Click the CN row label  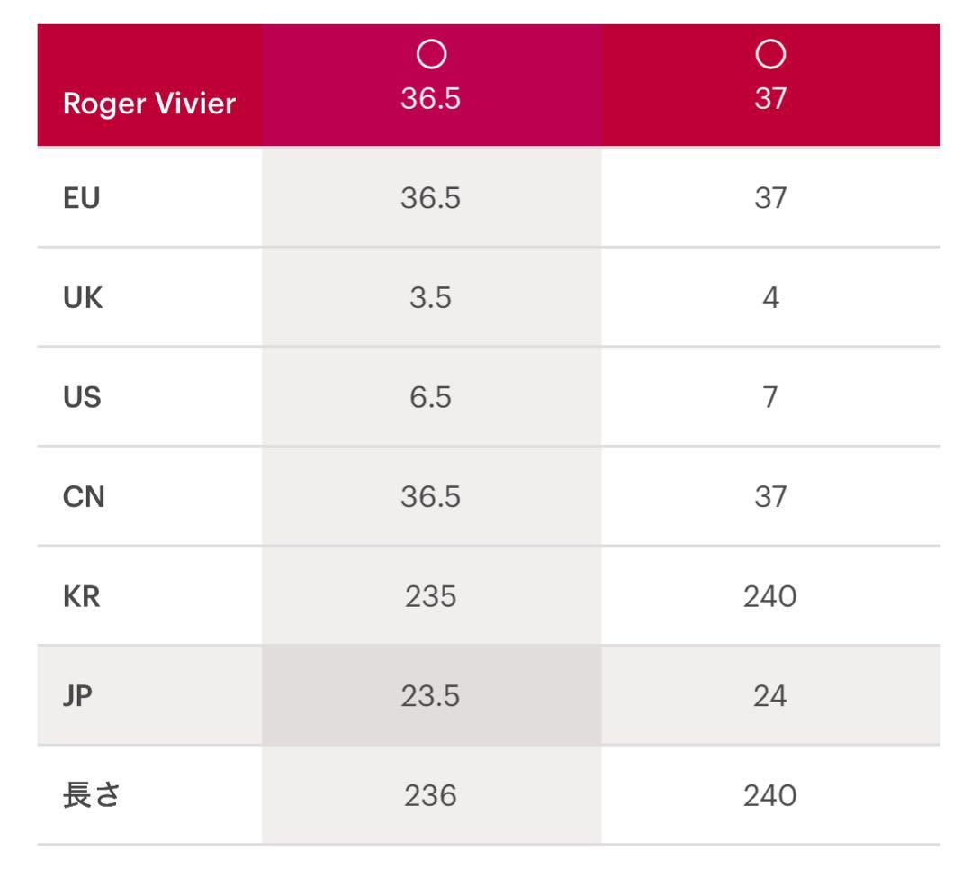click(83, 497)
